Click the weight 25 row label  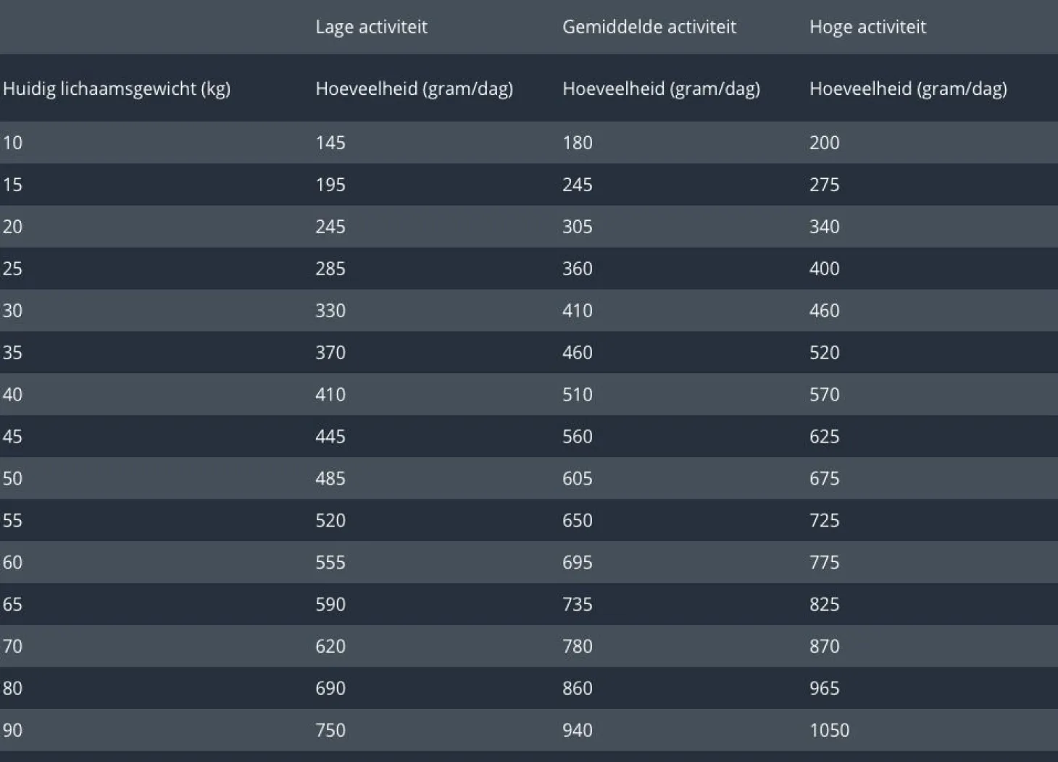pos(12,269)
